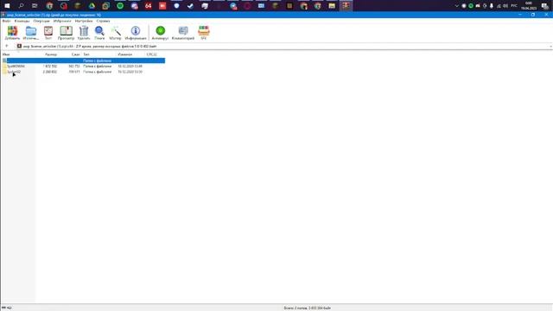Open the Help (Справка) menu
Viewport: 553px width, 311px height.
click(x=103, y=21)
